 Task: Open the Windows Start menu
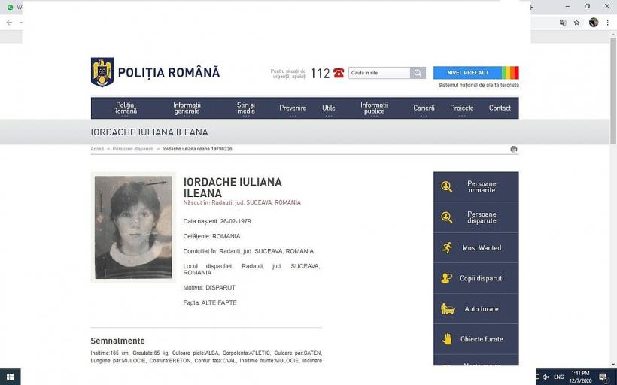[x=11, y=377]
